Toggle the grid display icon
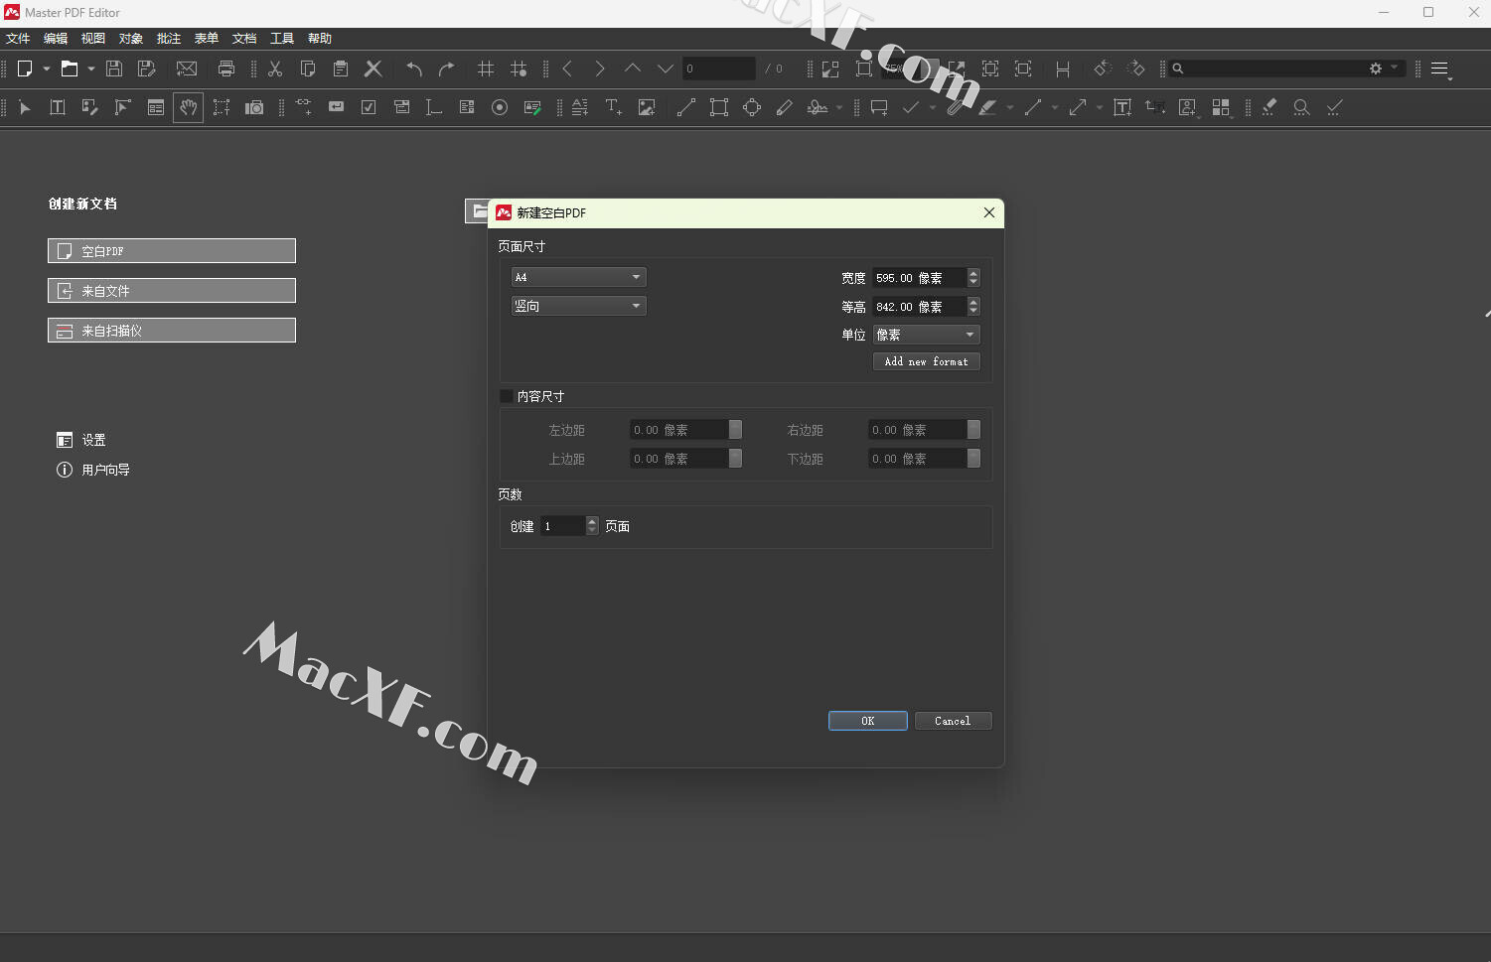Screen dimensions: 1491x962 pos(486,69)
